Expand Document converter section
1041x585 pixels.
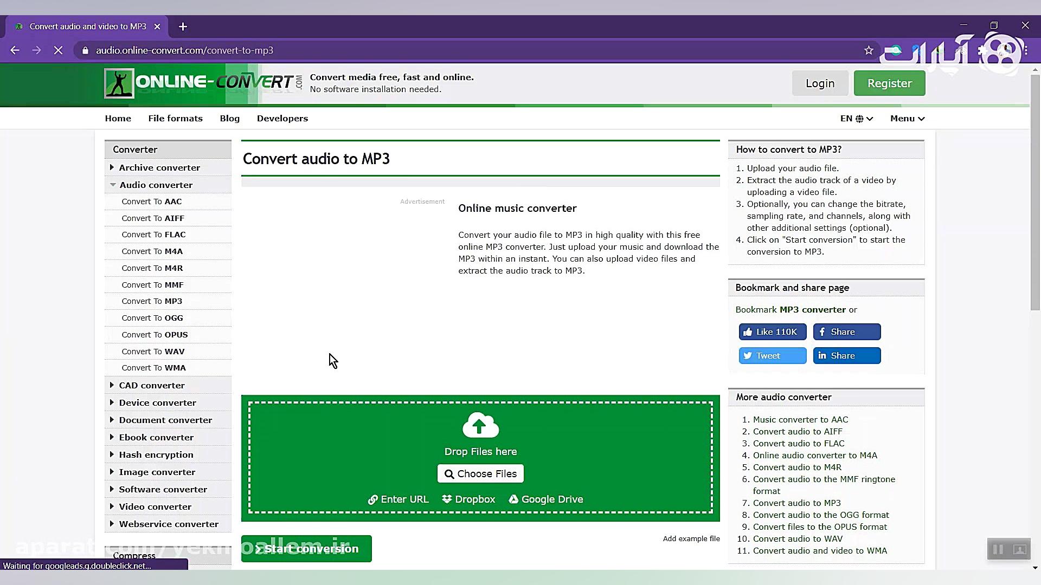coord(168,420)
